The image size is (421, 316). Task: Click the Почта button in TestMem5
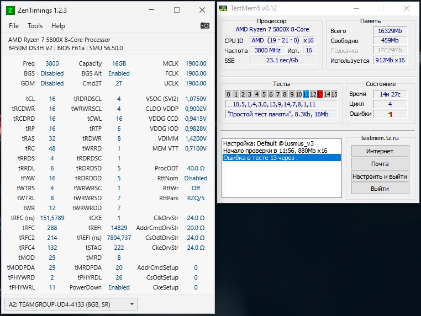pyautogui.click(x=380, y=164)
